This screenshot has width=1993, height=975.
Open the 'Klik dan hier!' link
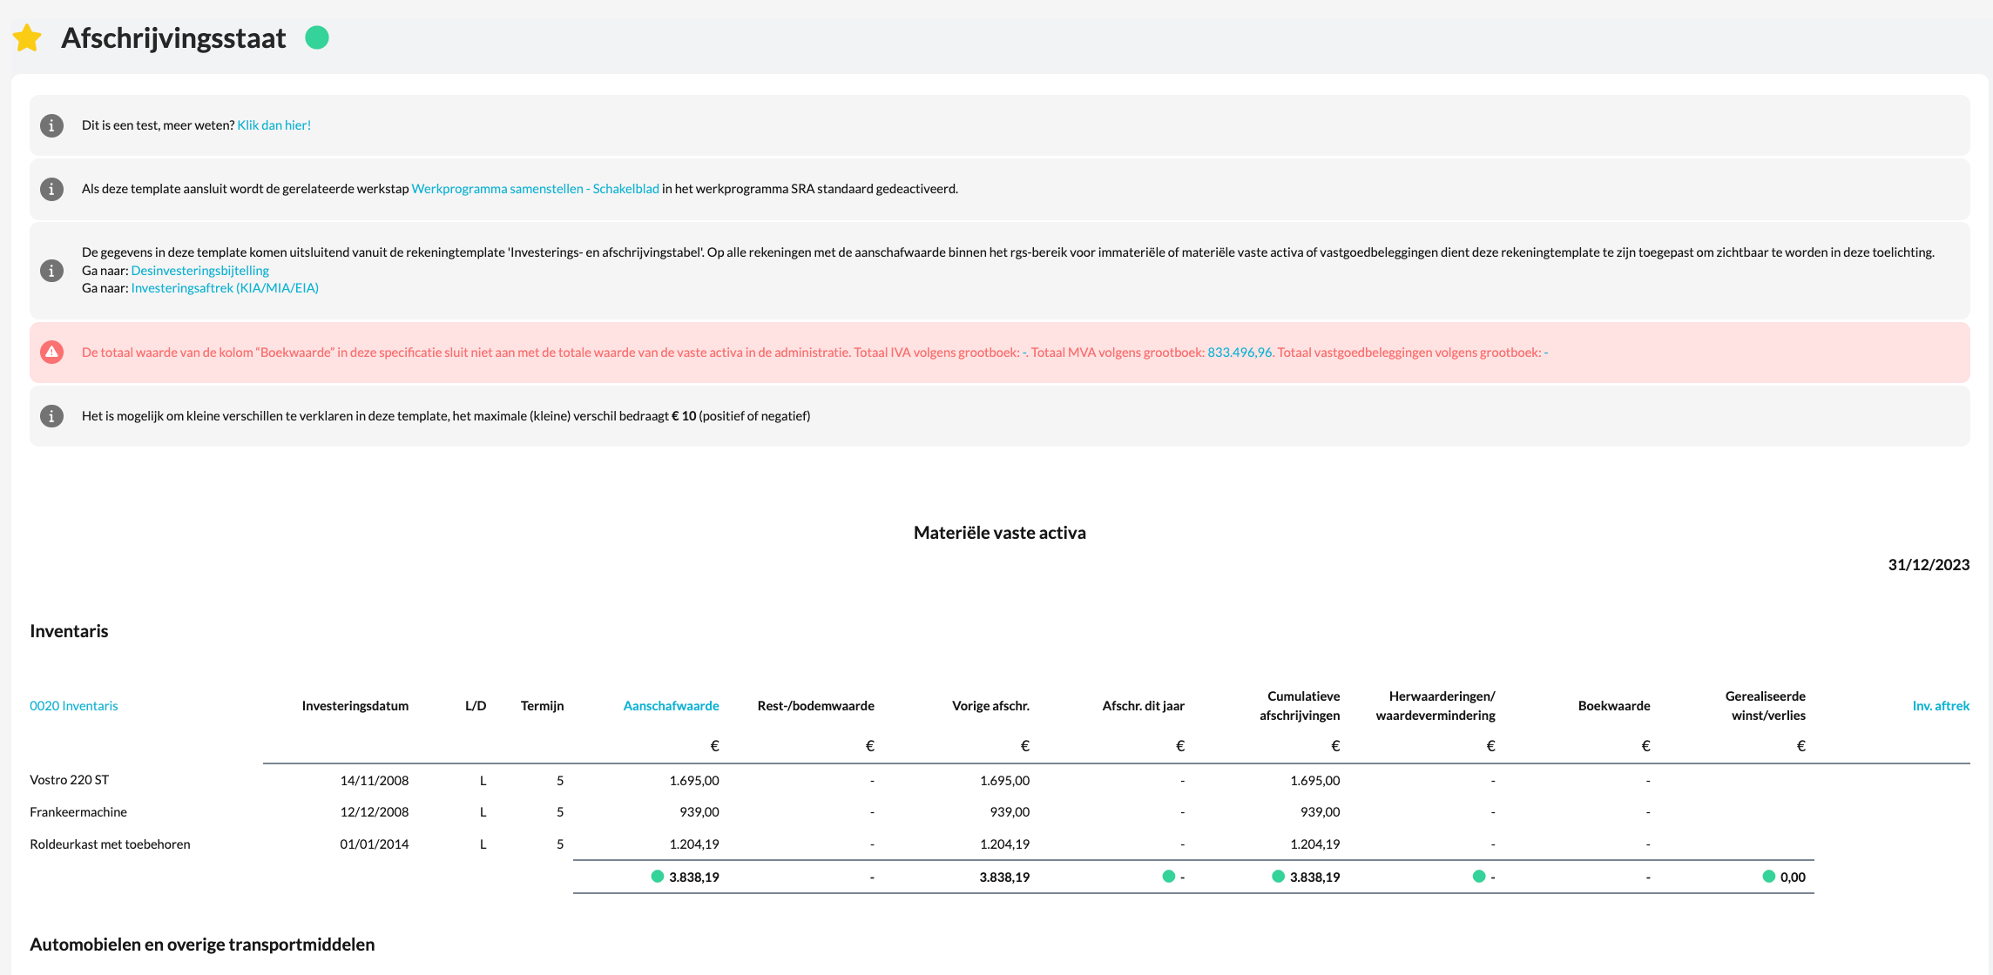click(274, 125)
